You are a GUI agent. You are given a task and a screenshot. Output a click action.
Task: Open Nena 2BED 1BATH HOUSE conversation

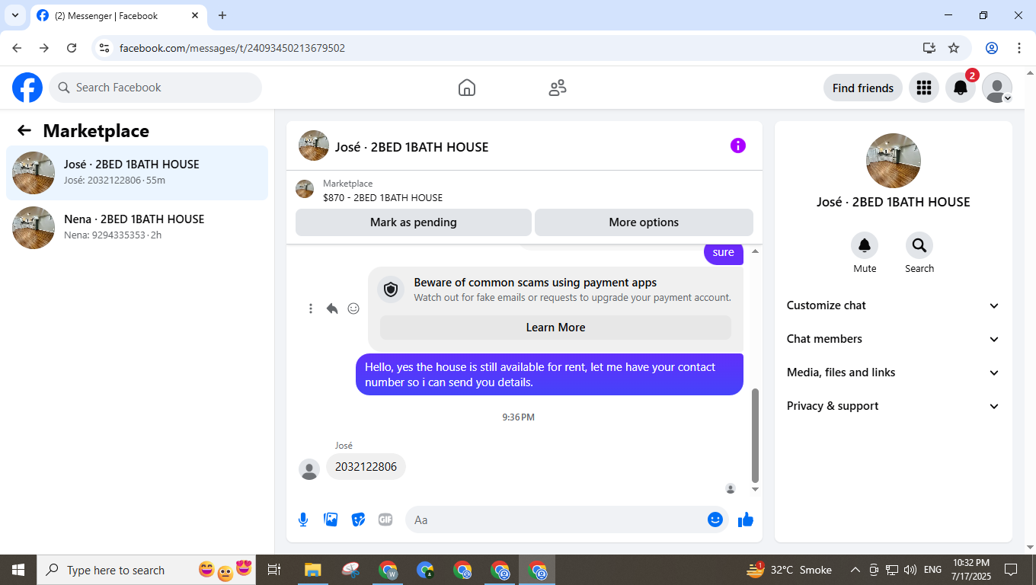click(x=137, y=228)
